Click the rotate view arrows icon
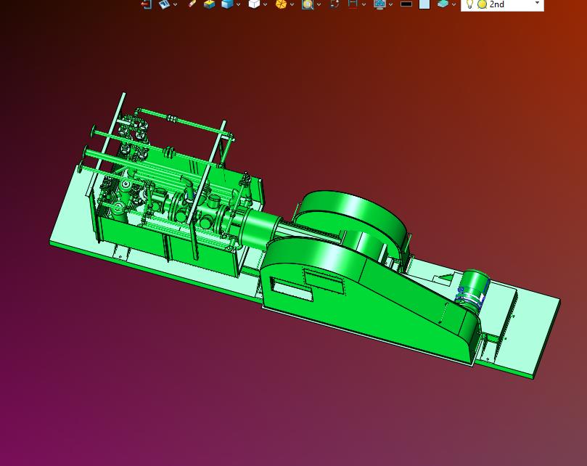 pos(334,4)
